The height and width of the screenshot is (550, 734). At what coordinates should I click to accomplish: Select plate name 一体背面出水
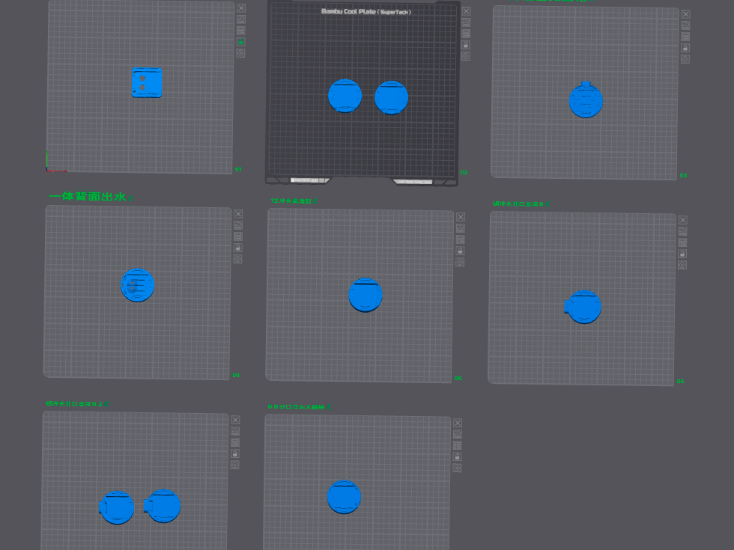coord(88,196)
